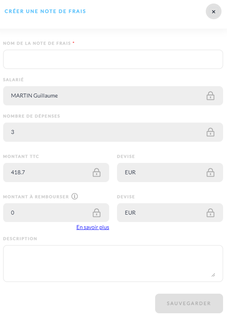The image size is (227, 316).
Task: Click the lock icon in Nombre de dépenses field
Action: pyautogui.click(x=210, y=132)
